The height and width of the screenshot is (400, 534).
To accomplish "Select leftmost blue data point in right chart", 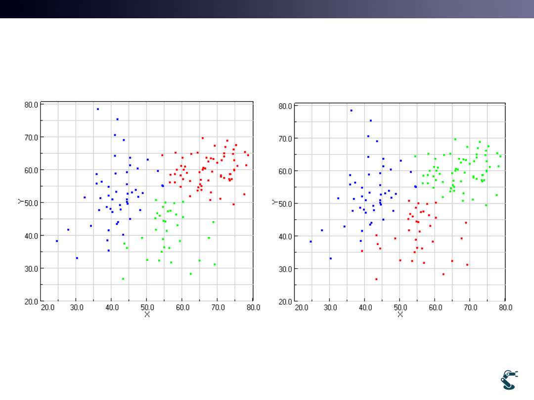I will click(x=311, y=241).
